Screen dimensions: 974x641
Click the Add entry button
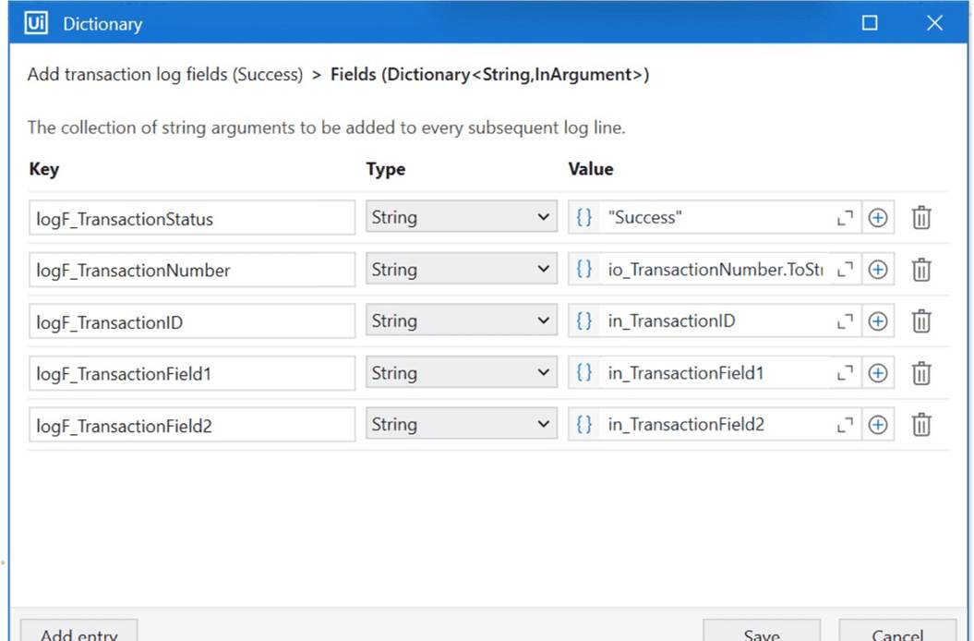(78, 634)
